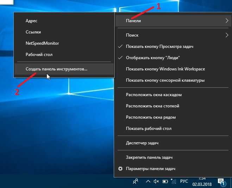Click the muted volume tray icon
Viewport: 232px width, 188px height.
156,181
